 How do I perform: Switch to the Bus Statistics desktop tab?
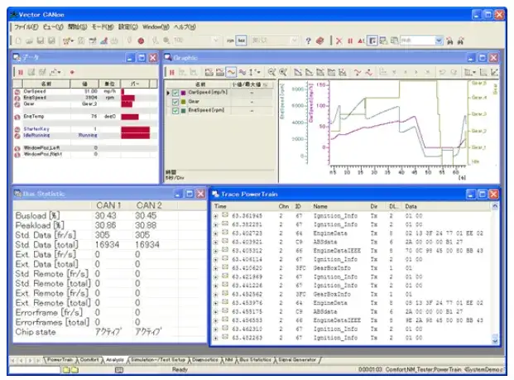point(256,360)
